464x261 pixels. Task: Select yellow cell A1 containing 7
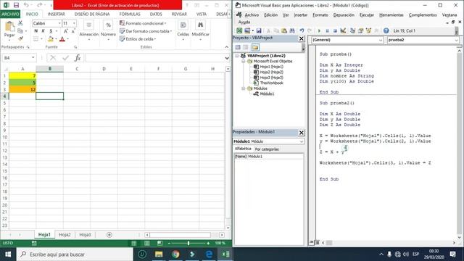[x=22, y=75]
